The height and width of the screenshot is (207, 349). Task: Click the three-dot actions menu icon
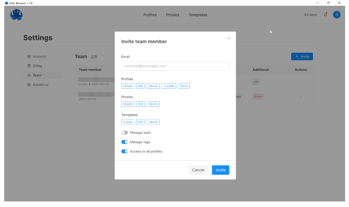click(301, 97)
